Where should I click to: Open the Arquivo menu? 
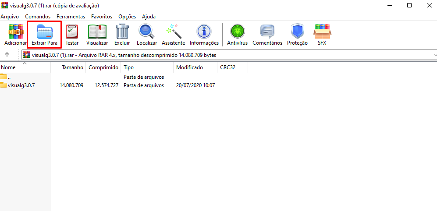10,17
